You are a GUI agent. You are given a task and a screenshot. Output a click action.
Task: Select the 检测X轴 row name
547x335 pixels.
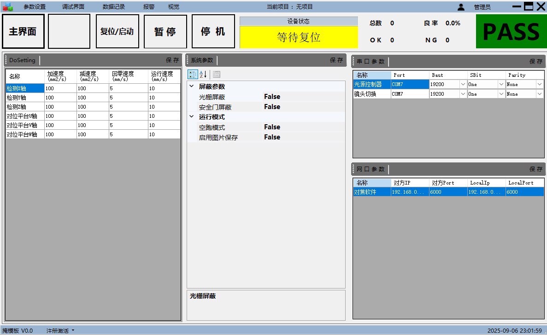[25, 88]
